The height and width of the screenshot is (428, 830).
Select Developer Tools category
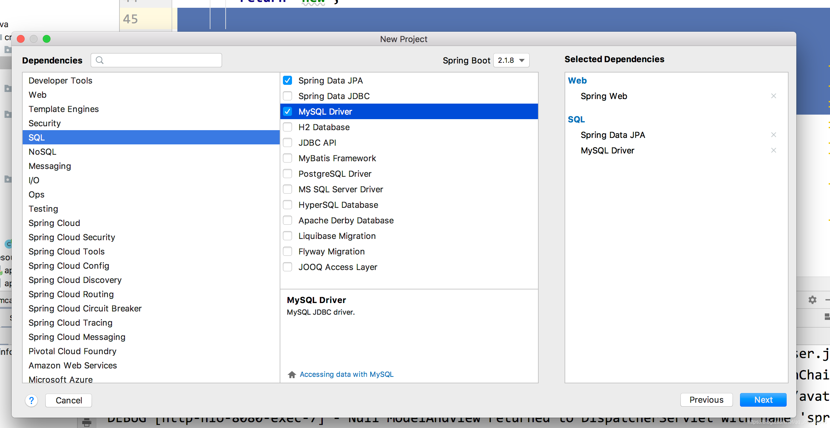151,80
